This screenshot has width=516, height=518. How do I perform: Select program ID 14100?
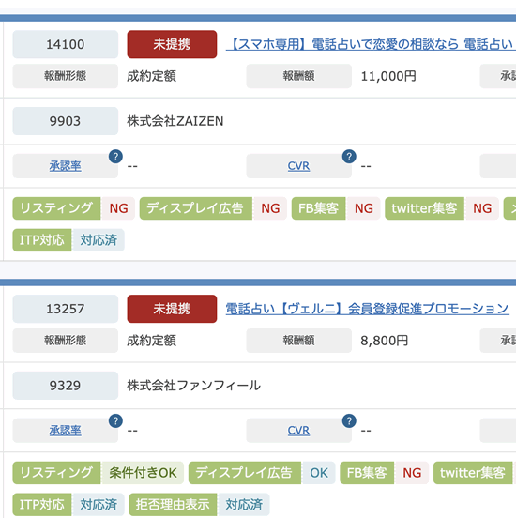[x=66, y=44]
